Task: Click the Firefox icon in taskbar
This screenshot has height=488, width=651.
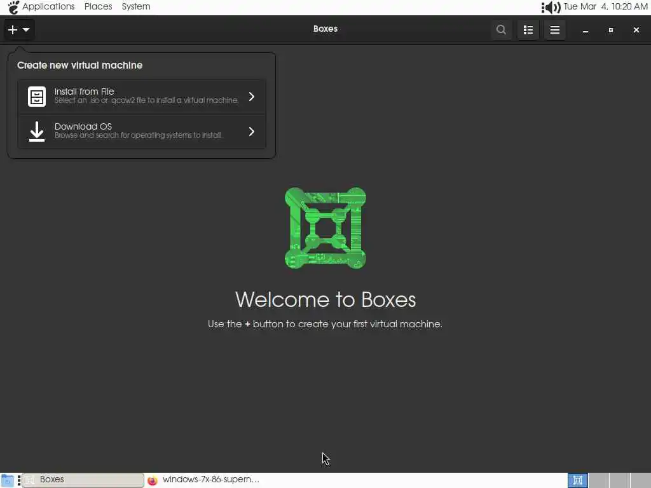Action: click(153, 480)
